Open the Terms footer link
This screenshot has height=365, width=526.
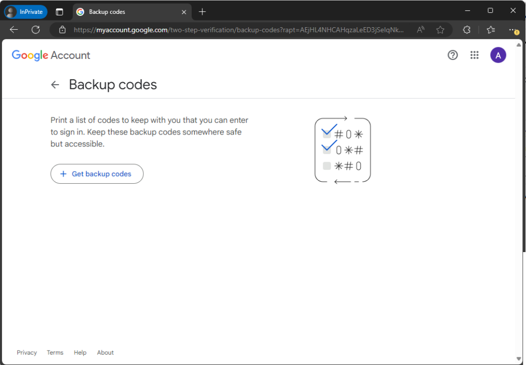pyautogui.click(x=55, y=353)
